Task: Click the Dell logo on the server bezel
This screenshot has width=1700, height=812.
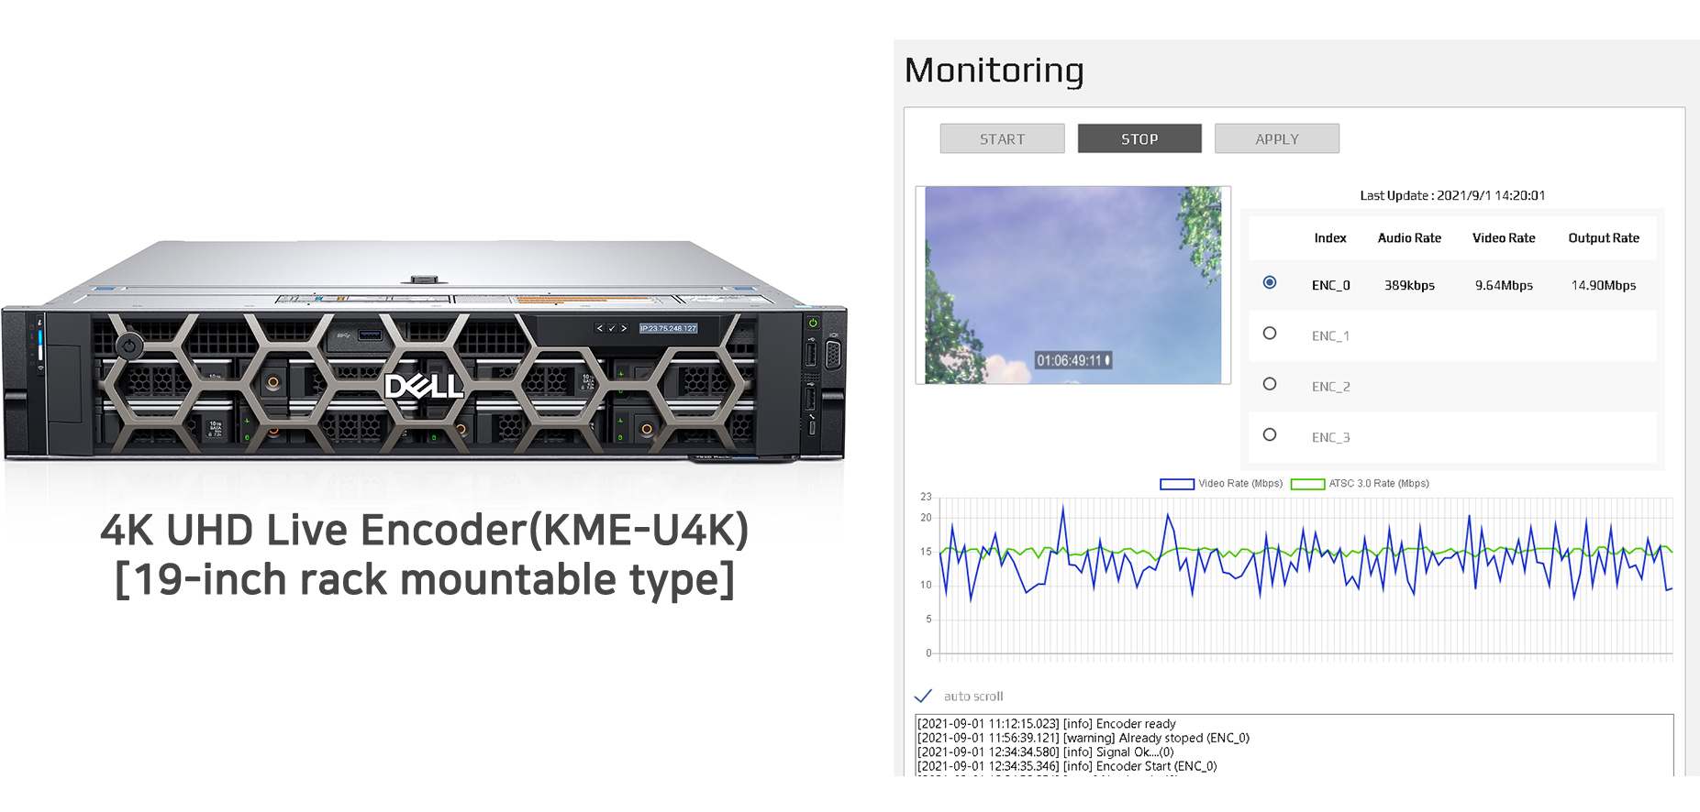Action: (423, 387)
